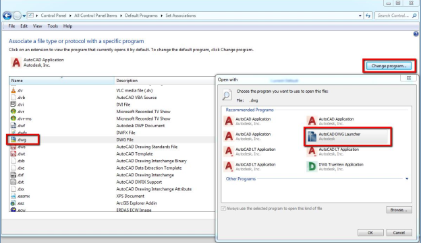Image resolution: width=421 pixels, height=243 pixels.
Task: Toggle Always use the selected program checkbox
Action: click(x=223, y=209)
